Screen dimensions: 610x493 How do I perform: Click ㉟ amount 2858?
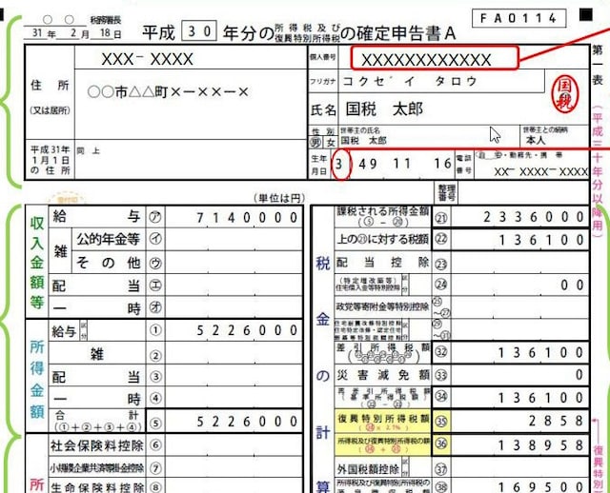556,421
